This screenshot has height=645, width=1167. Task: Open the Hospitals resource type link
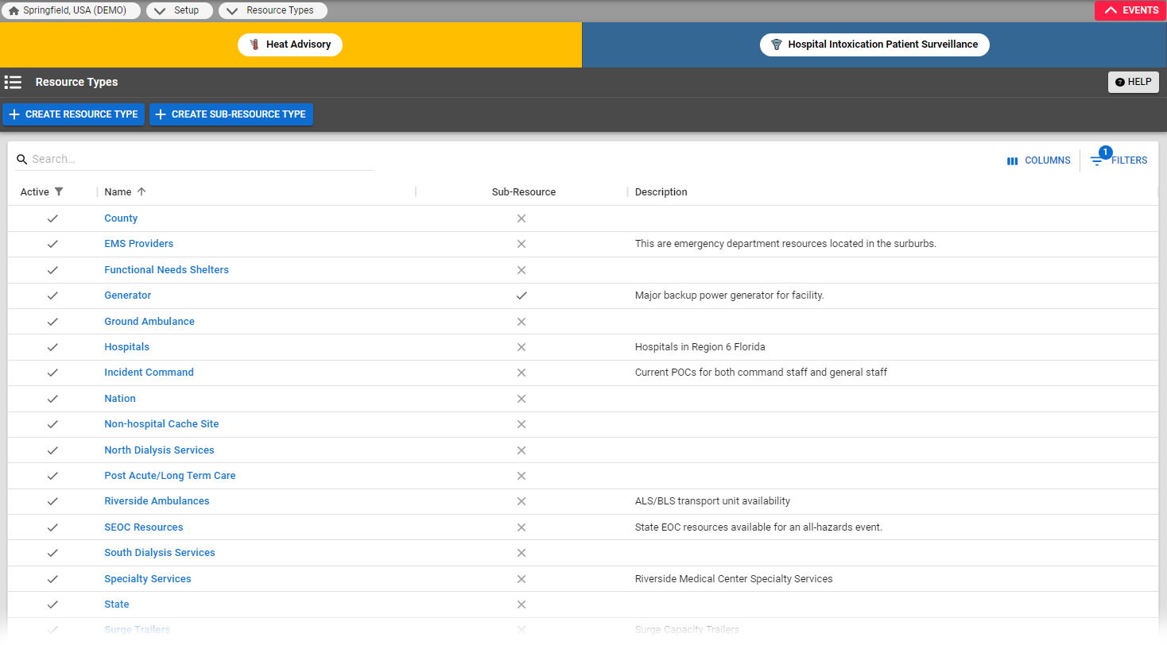pos(126,347)
